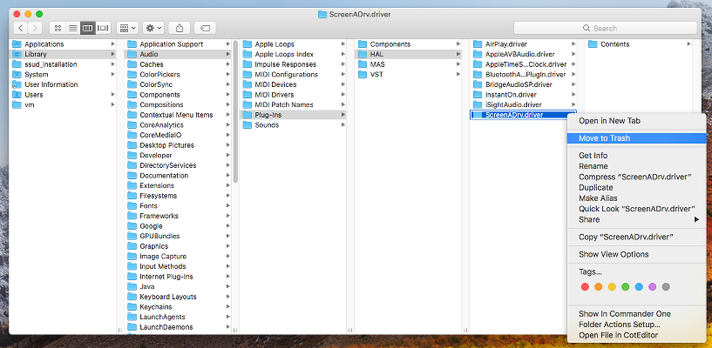
Task: Switch to Cover Flow view
Action: coord(103,28)
